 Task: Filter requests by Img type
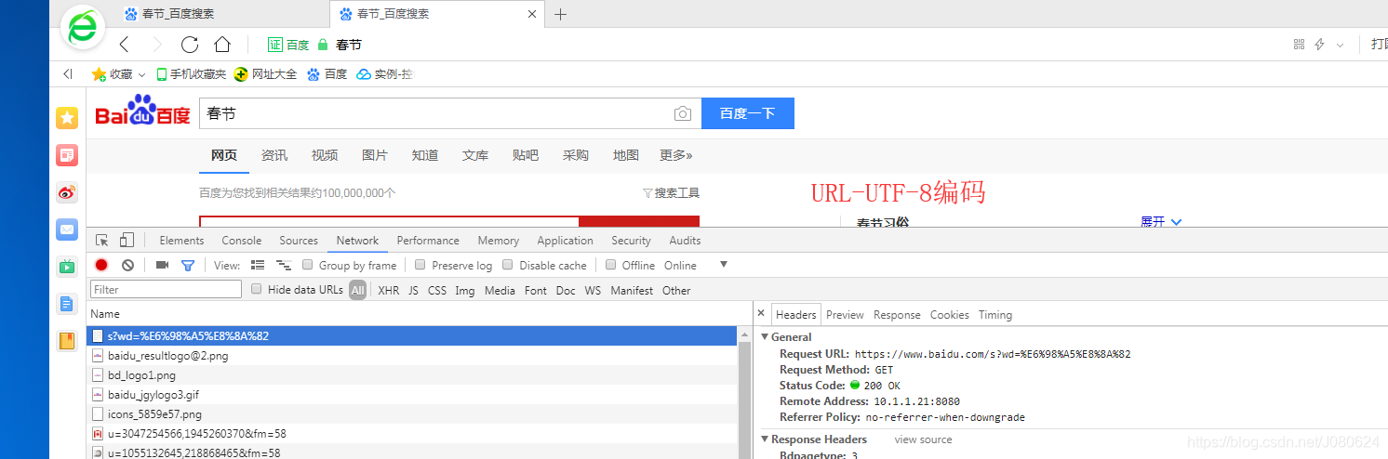point(464,290)
